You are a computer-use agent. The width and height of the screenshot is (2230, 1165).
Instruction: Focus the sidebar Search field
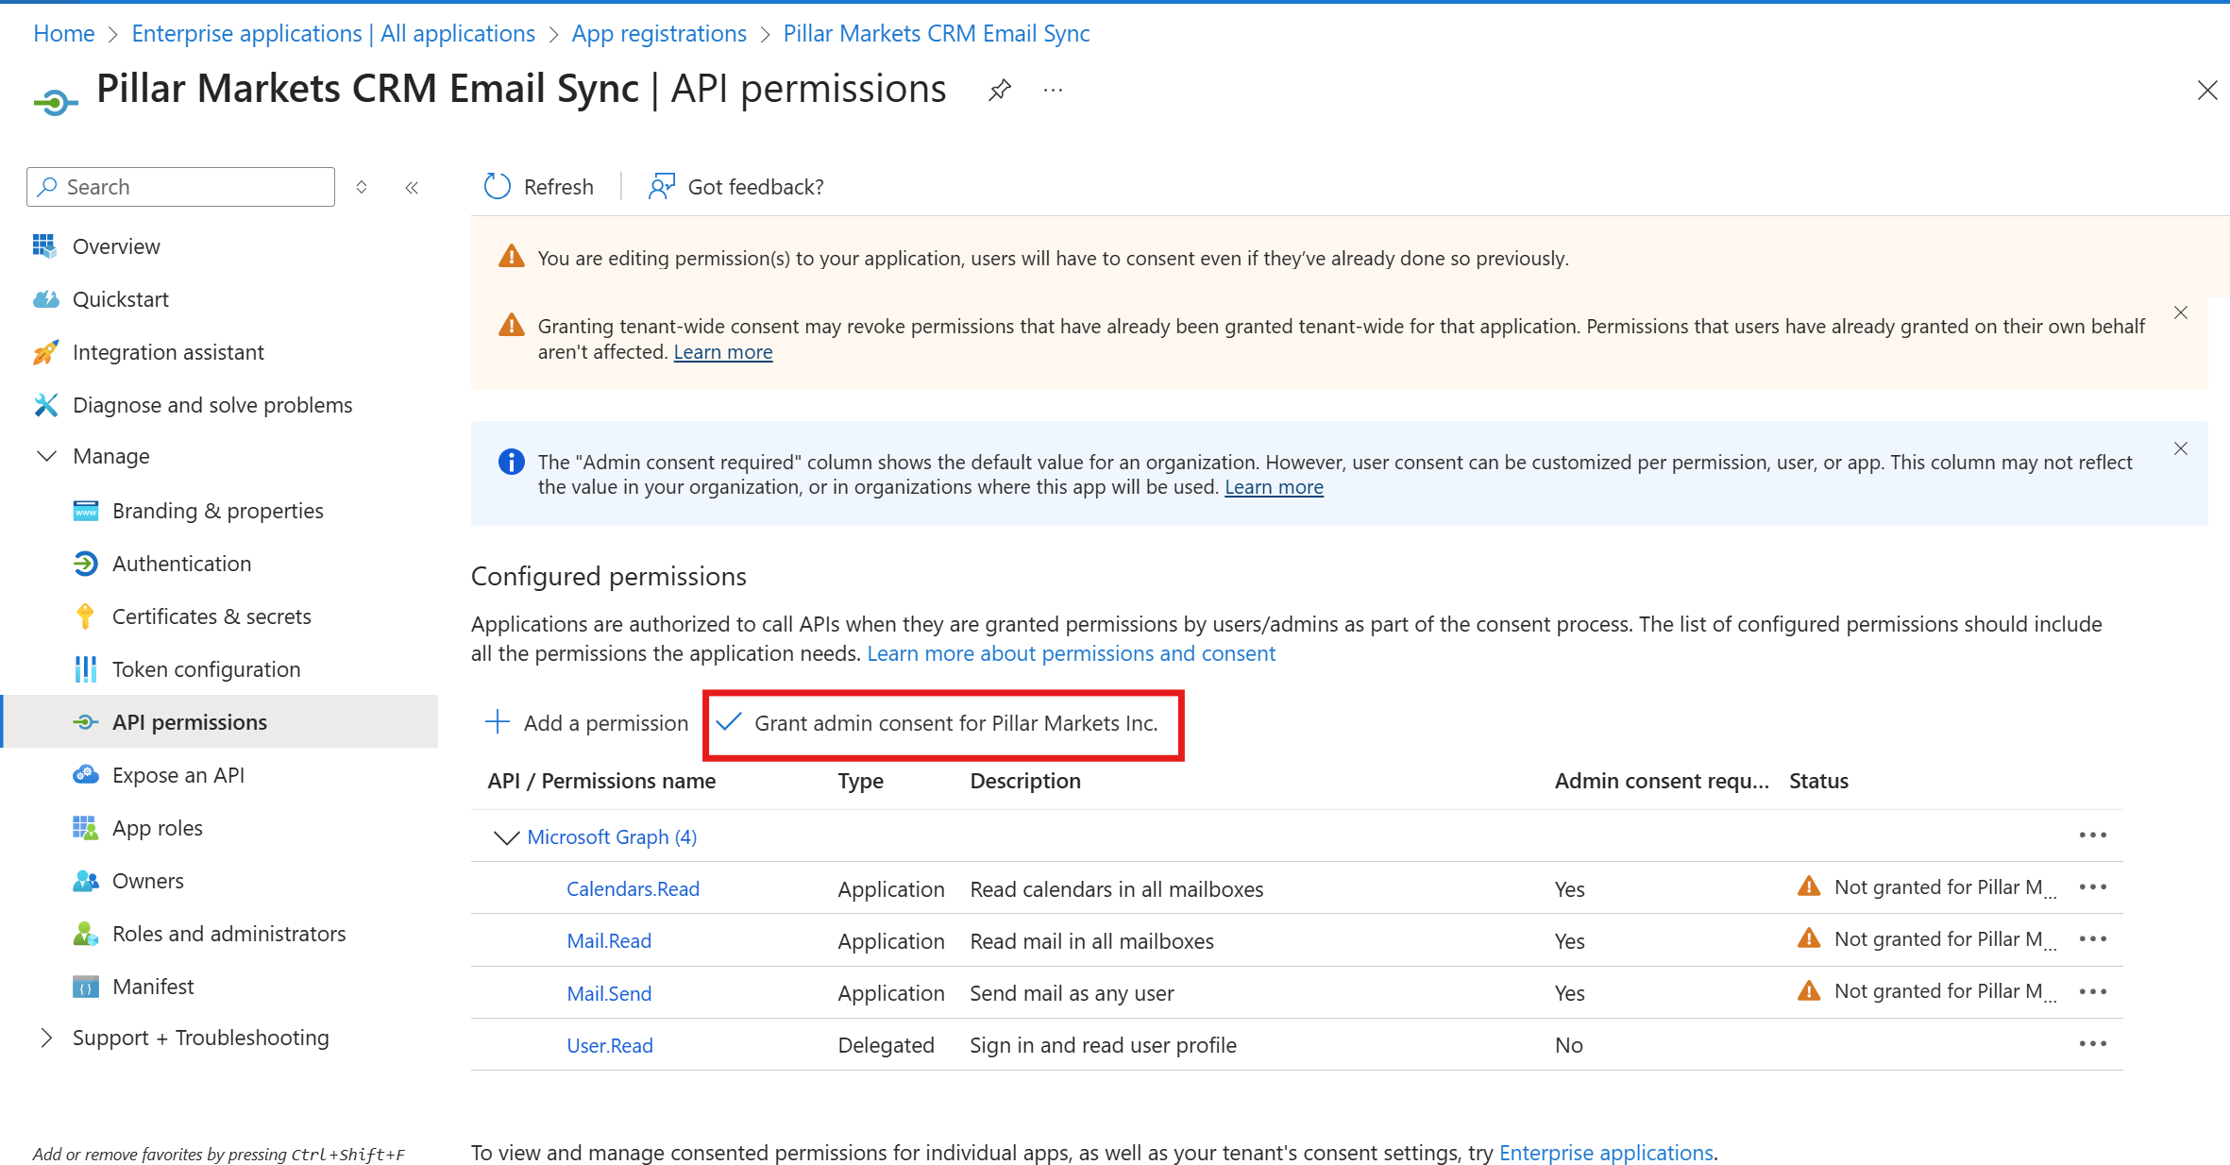point(181,187)
